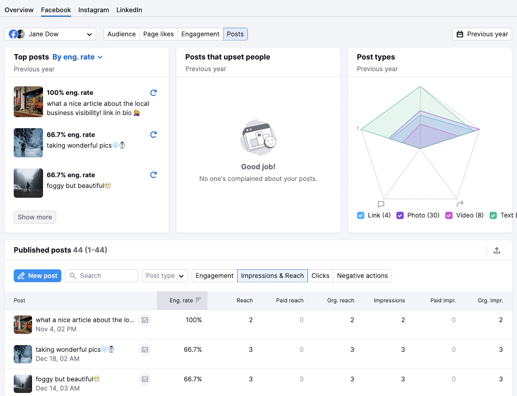Uncheck the Link (4) checkbox
The width and height of the screenshot is (517, 396).
[x=361, y=215]
